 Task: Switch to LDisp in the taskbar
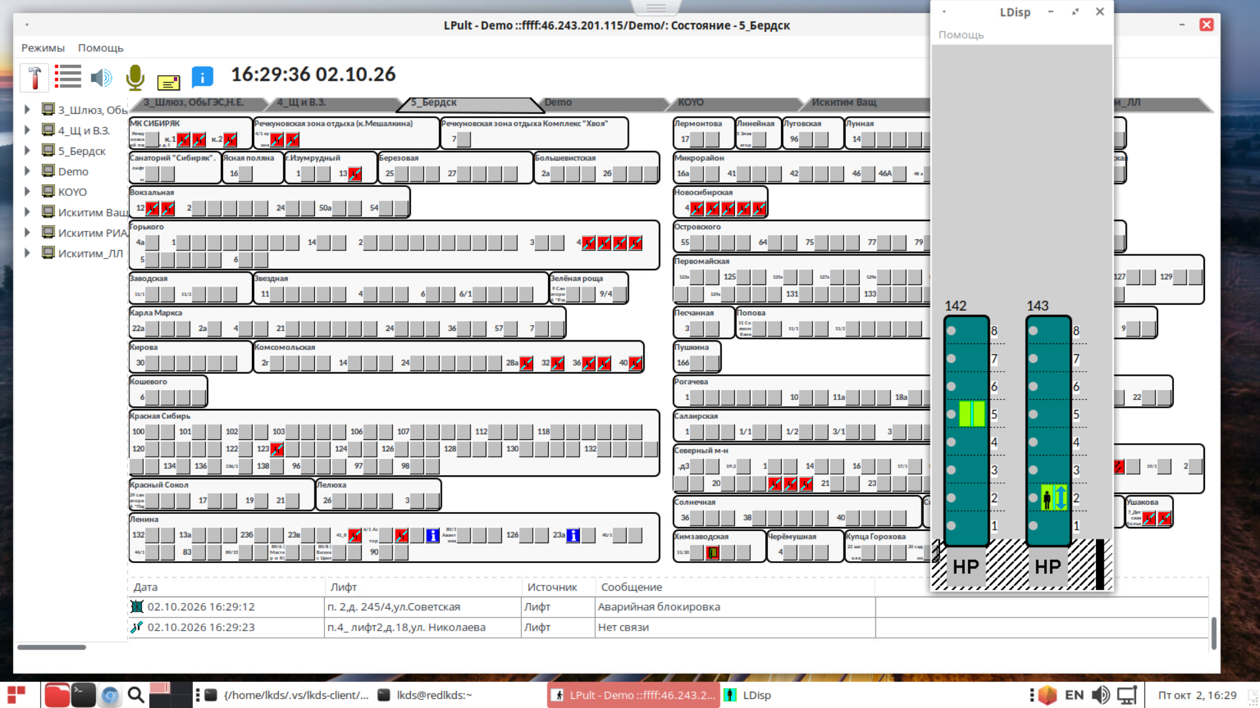pos(748,695)
